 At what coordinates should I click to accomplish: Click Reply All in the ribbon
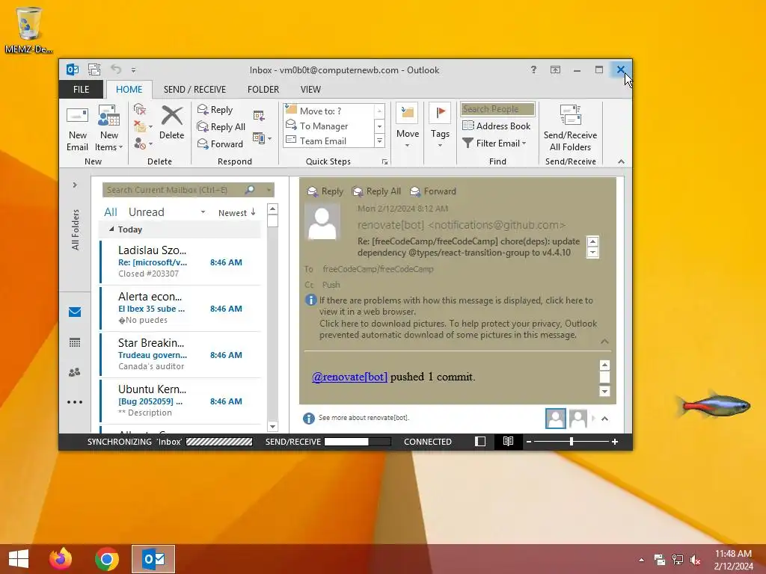pyautogui.click(x=221, y=127)
